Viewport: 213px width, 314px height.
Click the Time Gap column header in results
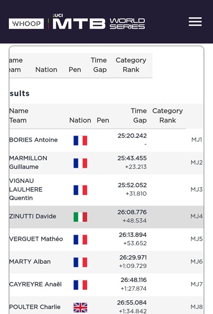[x=140, y=116]
